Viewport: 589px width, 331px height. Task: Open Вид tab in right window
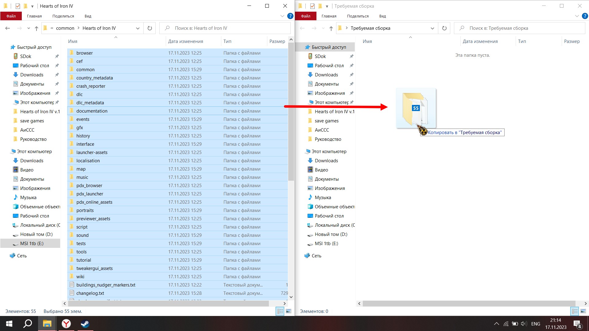[383, 16]
